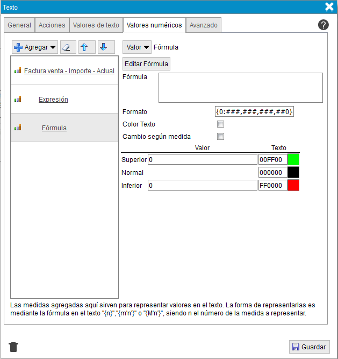
Task: Click chart icon beside Expresión
Action: tap(18, 100)
